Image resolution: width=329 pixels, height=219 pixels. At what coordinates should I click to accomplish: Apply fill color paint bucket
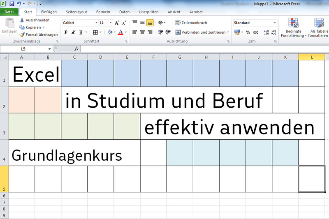[x=110, y=32]
